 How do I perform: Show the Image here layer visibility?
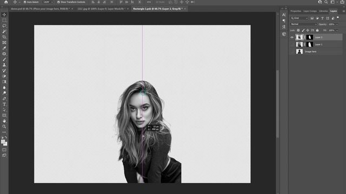(x=292, y=52)
